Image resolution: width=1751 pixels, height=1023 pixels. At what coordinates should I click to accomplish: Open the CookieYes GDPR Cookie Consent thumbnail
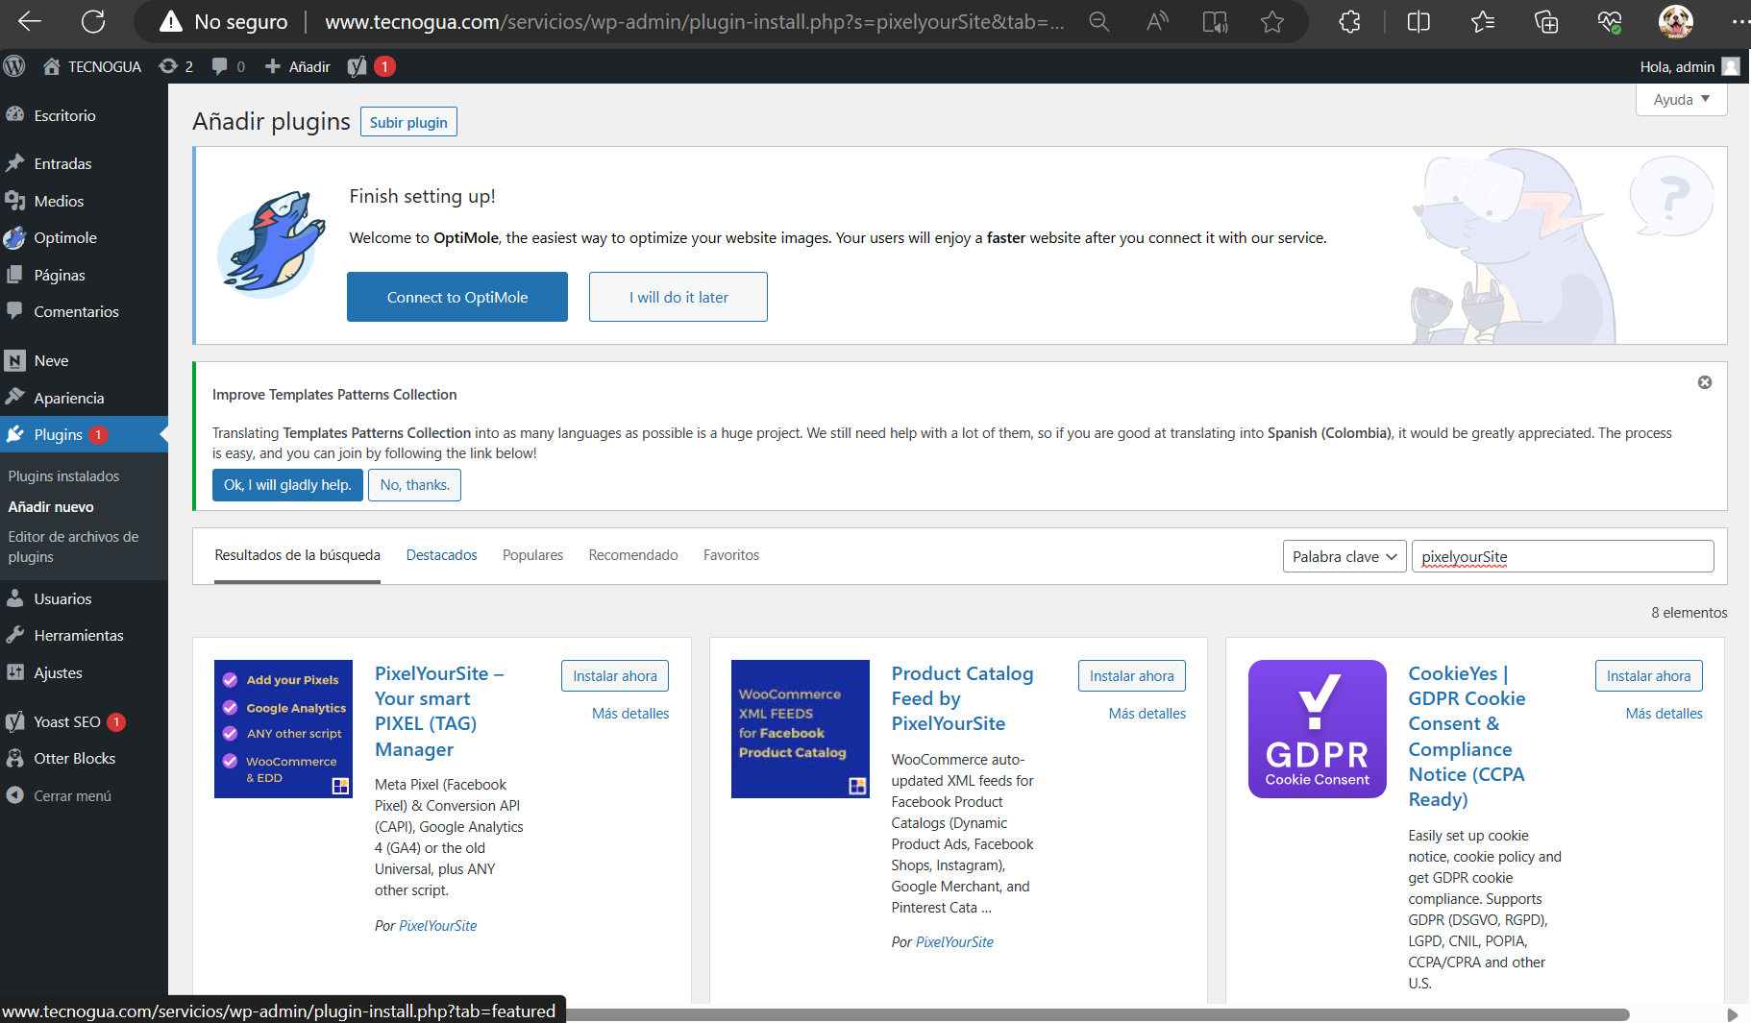pyautogui.click(x=1318, y=729)
